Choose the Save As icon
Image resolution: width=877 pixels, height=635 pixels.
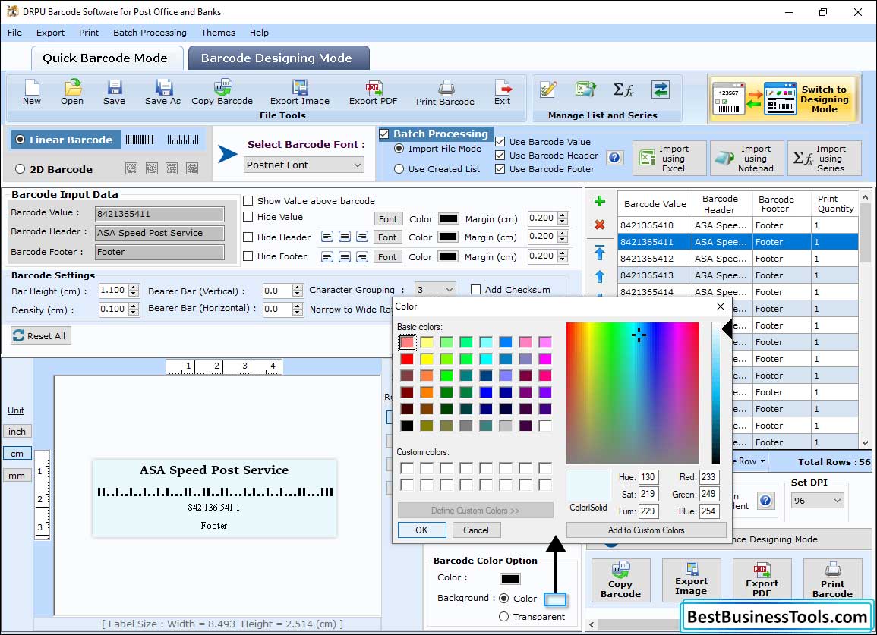[x=162, y=93]
